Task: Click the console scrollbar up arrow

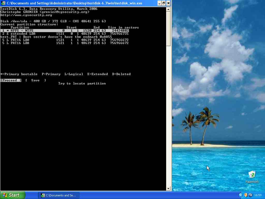Action: coord(168,10)
